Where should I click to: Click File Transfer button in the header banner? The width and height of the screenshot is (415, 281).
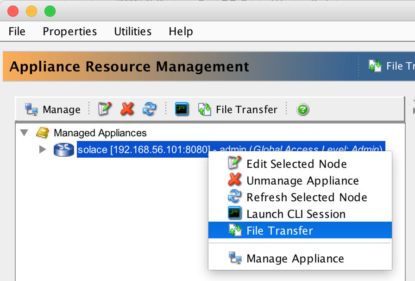tap(392, 66)
